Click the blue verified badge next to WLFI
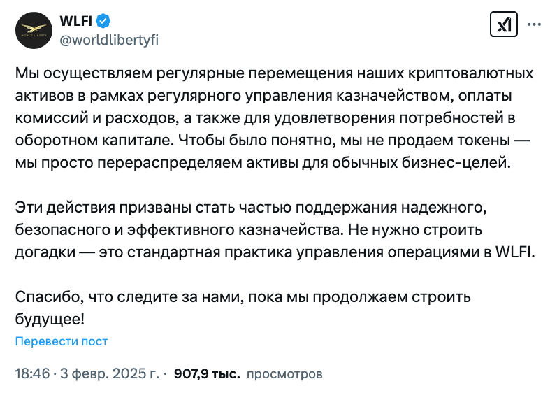The width and height of the screenshot is (557, 393). [103, 21]
